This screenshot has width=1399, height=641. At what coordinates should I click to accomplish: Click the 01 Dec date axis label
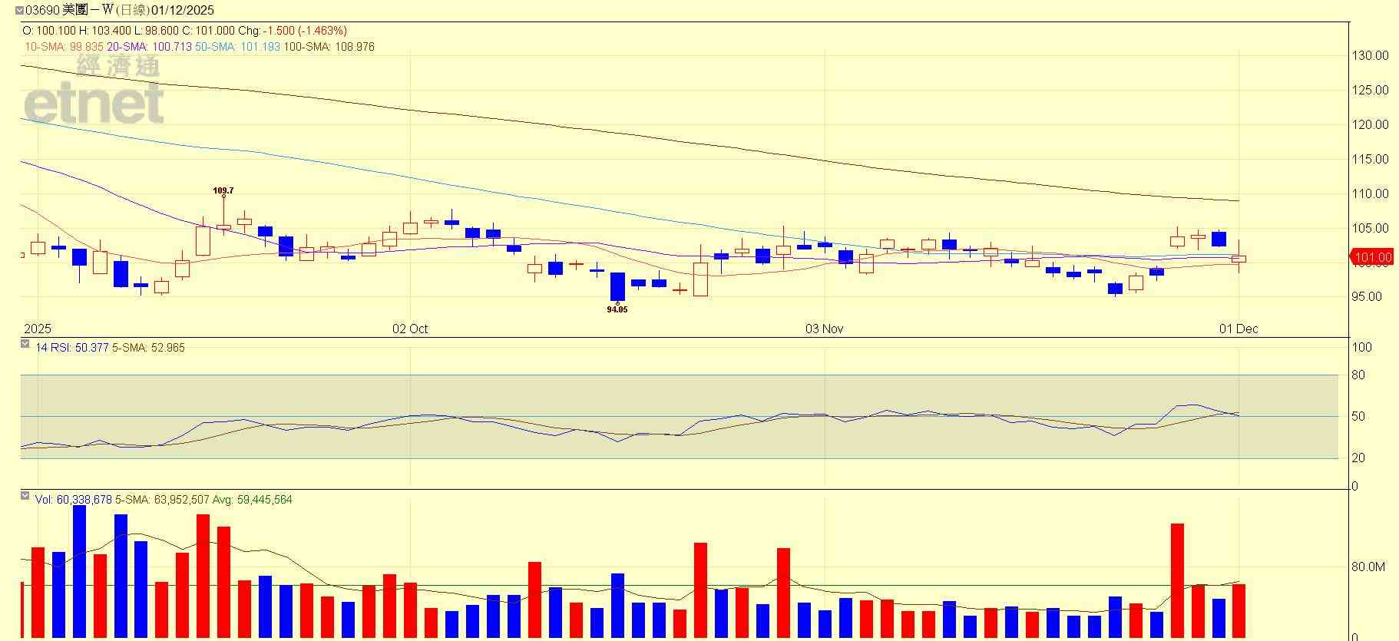1239,329
